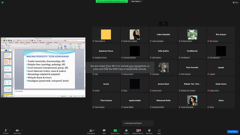Select Tiara Indah W's yellow tile
This screenshot has height=135, width=240.
106,34
